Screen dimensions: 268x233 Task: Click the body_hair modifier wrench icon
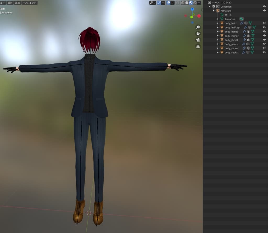coord(242,23)
